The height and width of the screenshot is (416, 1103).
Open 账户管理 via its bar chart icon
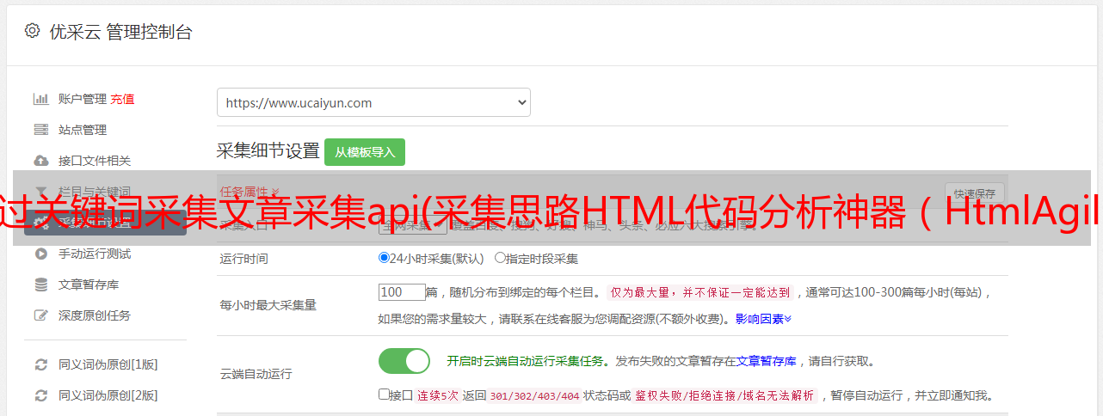[40, 99]
